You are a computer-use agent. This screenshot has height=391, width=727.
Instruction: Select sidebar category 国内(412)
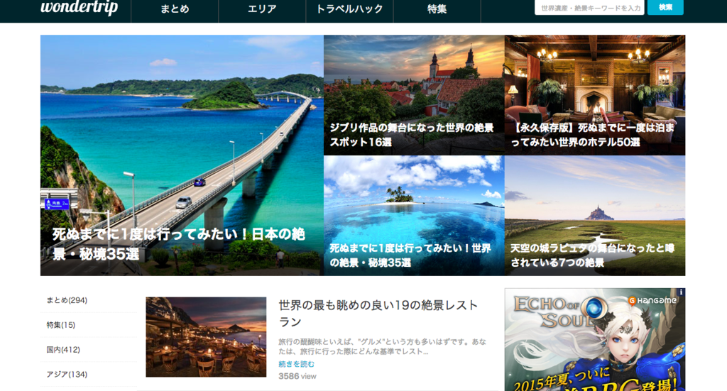(x=63, y=349)
